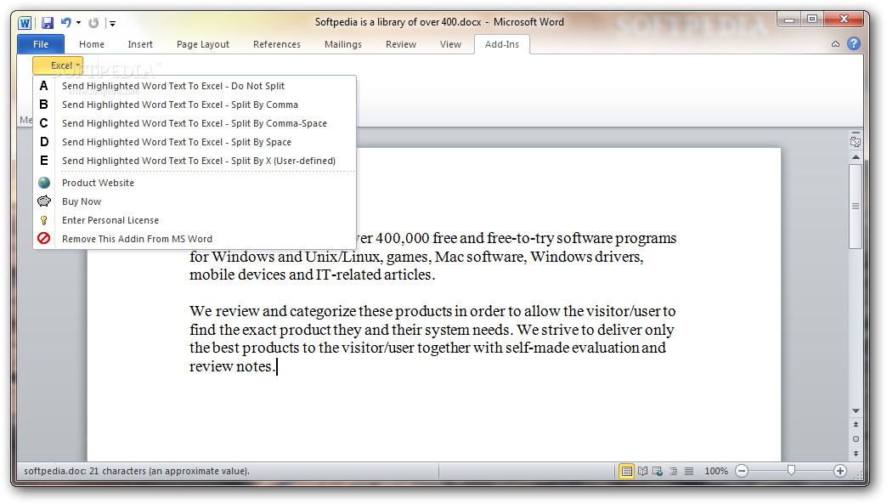
Task: Click the vertical scrollbar thumb
Action: click(856, 206)
